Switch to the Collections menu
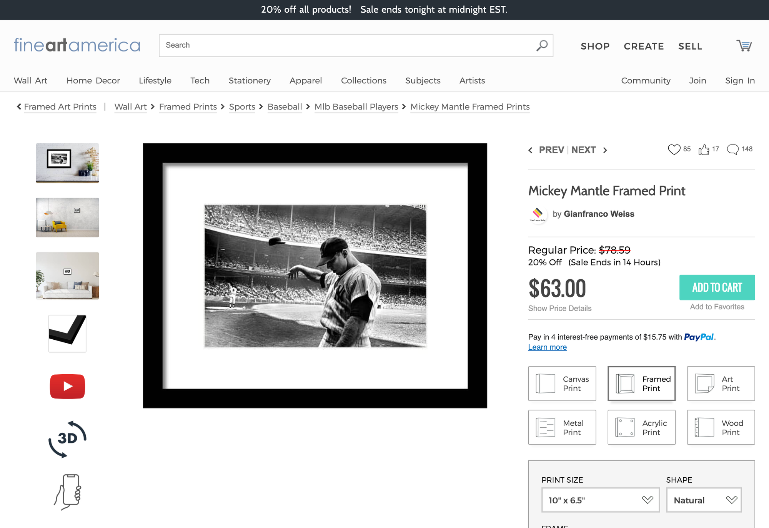Viewport: 769px width, 528px height. (x=363, y=81)
